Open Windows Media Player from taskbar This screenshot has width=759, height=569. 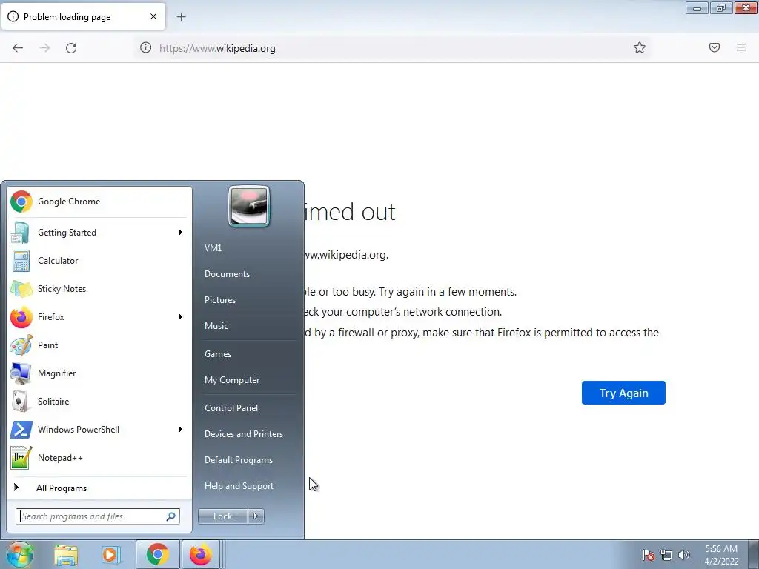coord(111,555)
